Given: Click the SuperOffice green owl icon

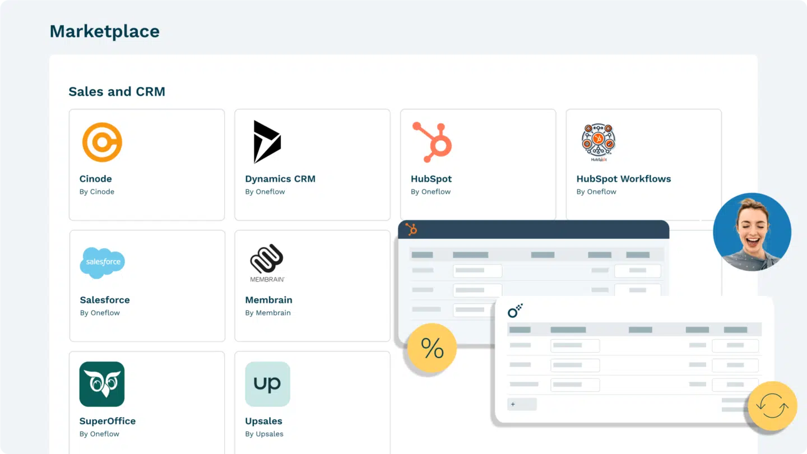Looking at the screenshot, I should 102,384.
